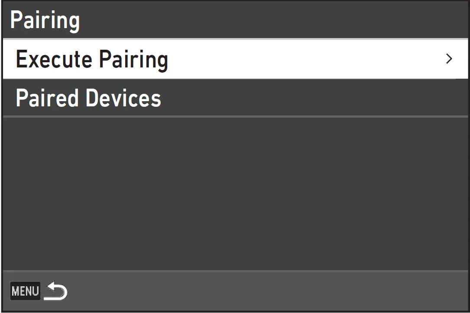Open Execute Pairing via its chevron
Screen dimensions: 470x313
click(449, 59)
